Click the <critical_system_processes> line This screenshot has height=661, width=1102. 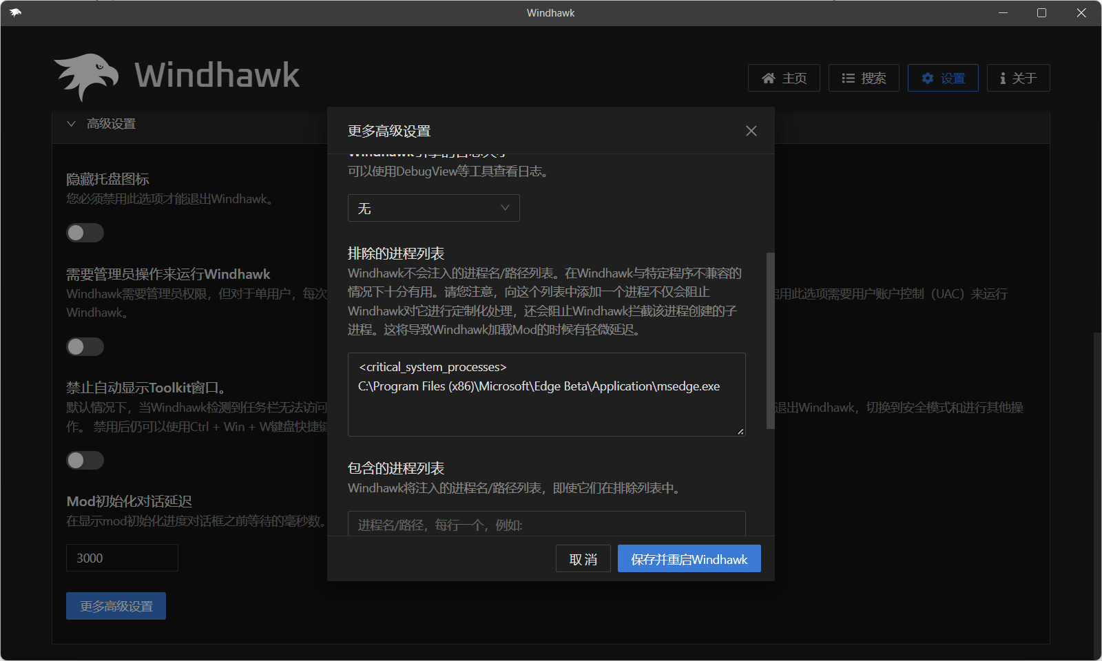point(433,367)
